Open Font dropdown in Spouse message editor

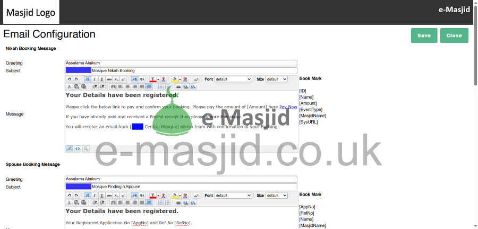point(233,195)
